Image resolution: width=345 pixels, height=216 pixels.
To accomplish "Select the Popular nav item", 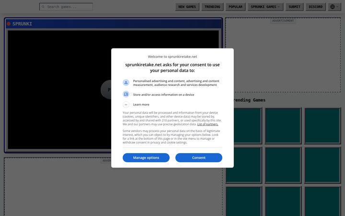I will point(235,7).
